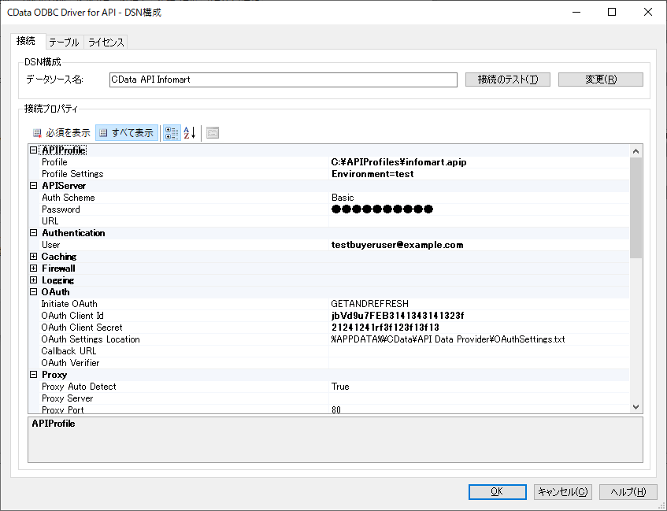Open the ライセンス tab
667x511 pixels.
point(106,42)
